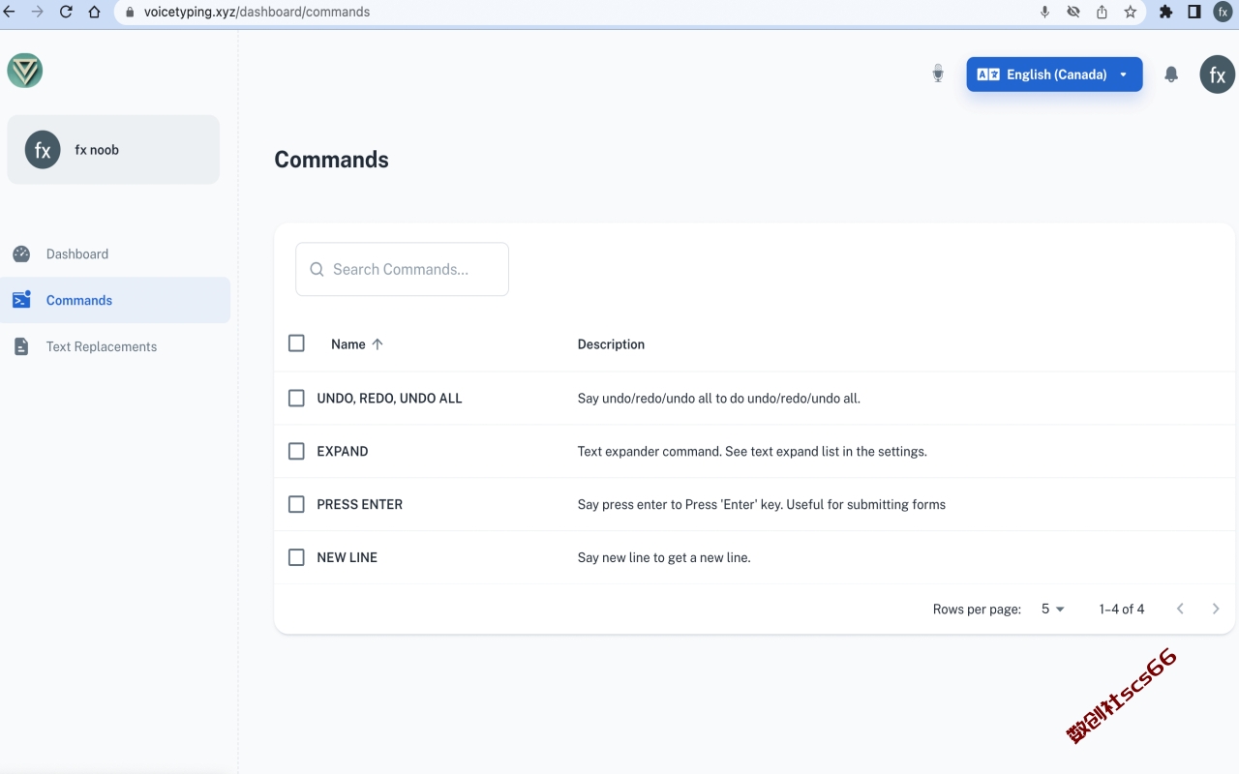The image size is (1239, 774).
Task: Open the fx account avatar menu at top right
Action: 1218,74
